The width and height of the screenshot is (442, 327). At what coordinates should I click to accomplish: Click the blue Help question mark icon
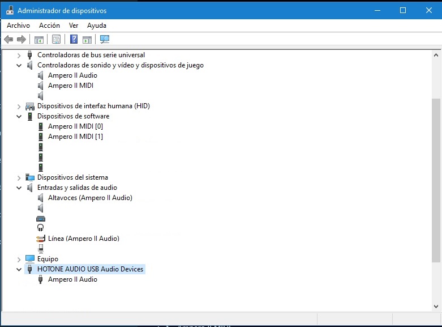(x=74, y=40)
